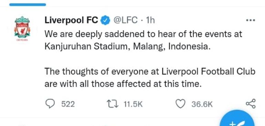
Task: Select the blue underlined active tab indicator
Action: point(28,4)
